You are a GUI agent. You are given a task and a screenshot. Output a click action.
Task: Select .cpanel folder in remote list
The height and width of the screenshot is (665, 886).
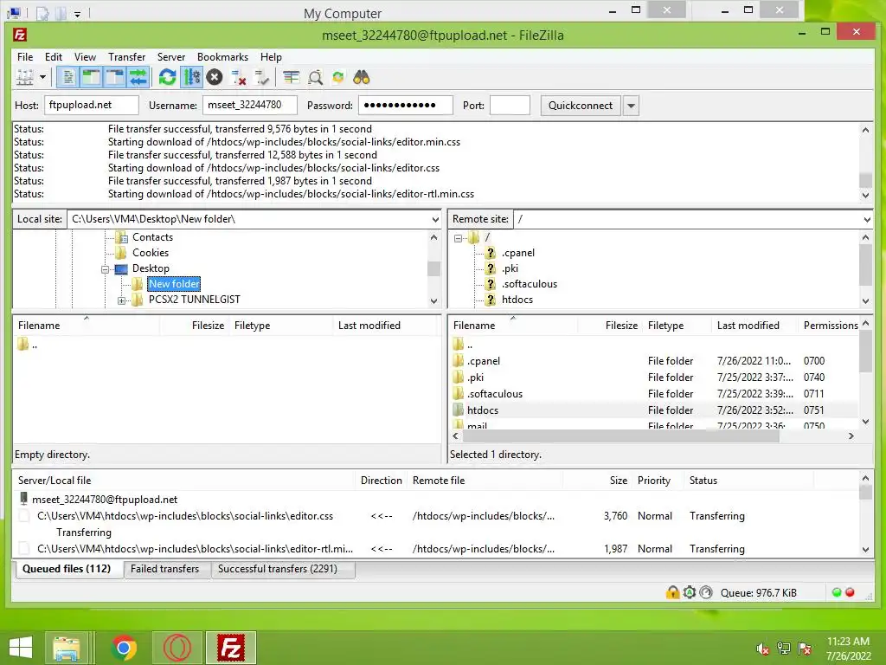[x=484, y=361]
